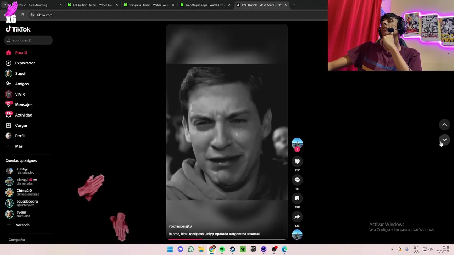Open WhatsApp from taskbar
454x255 pixels.
click(191, 249)
